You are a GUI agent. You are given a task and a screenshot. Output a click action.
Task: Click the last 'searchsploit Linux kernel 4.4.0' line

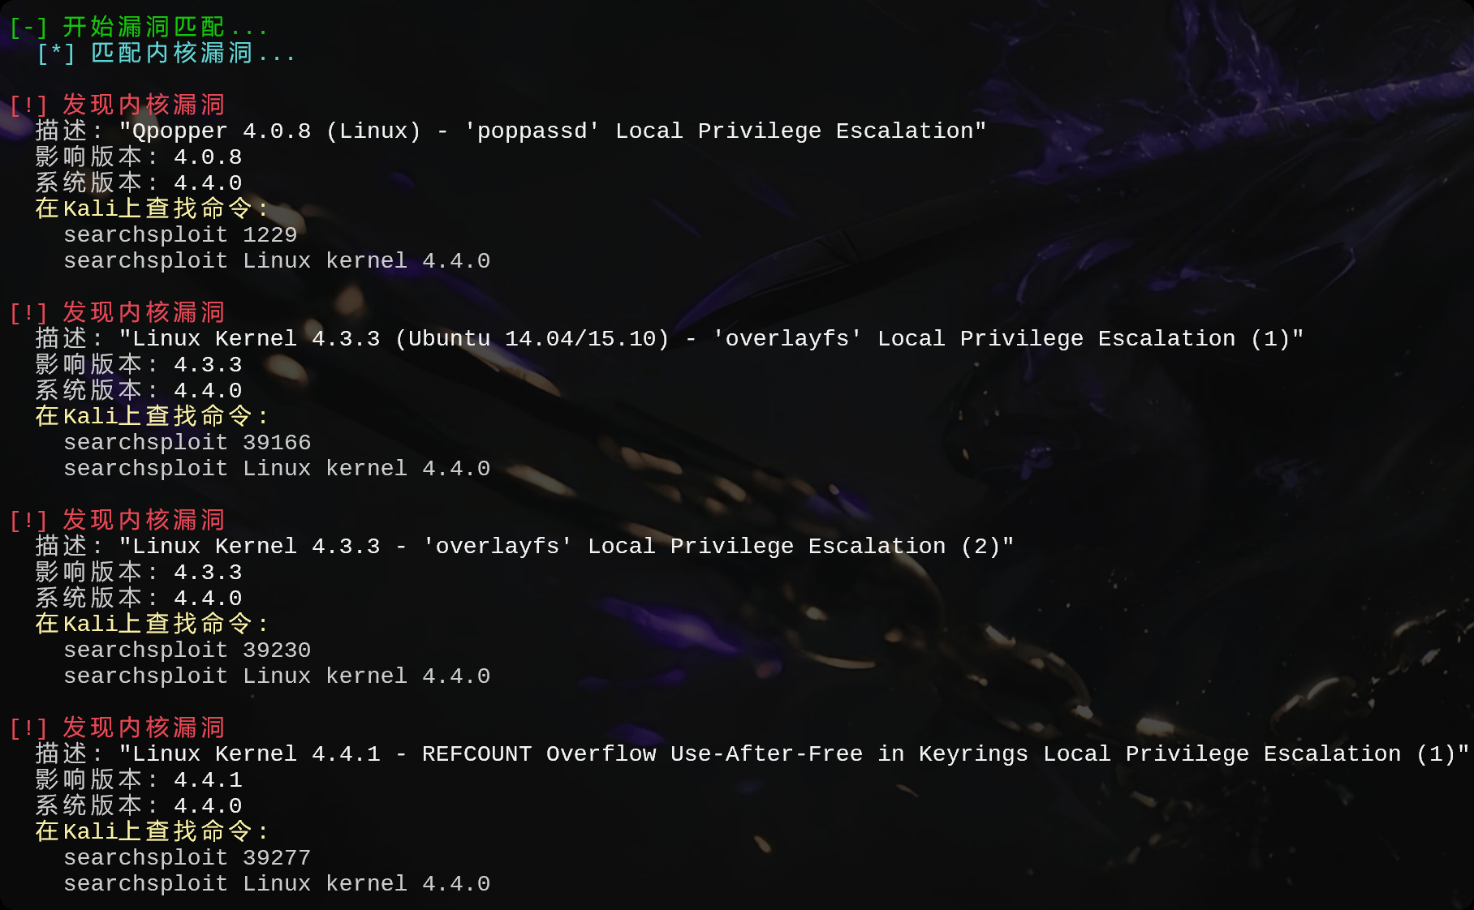[x=277, y=883]
